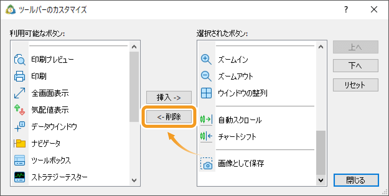The height and width of the screenshot is (196, 389).
Task: Click the <- 削除 button
Action: click(169, 117)
